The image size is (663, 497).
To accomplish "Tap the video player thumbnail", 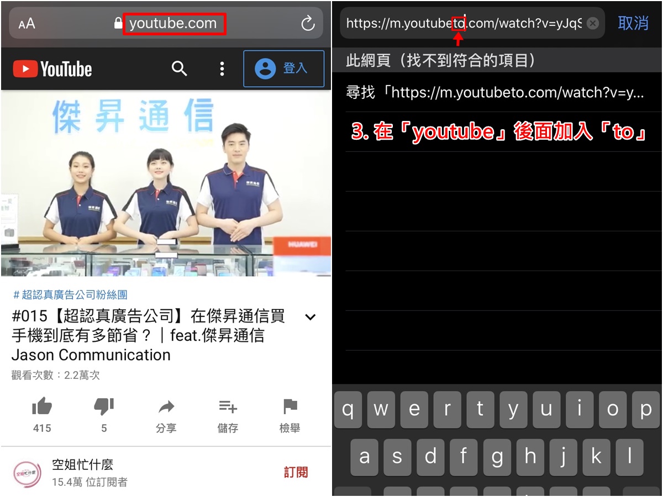I will click(x=166, y=183).
